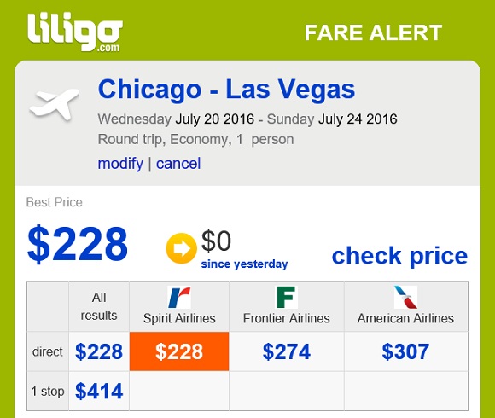Image resolution: width=495 pixels, height=418 pixels.
Task: Open the modify alert link
Action: click(x=120, y=164)
